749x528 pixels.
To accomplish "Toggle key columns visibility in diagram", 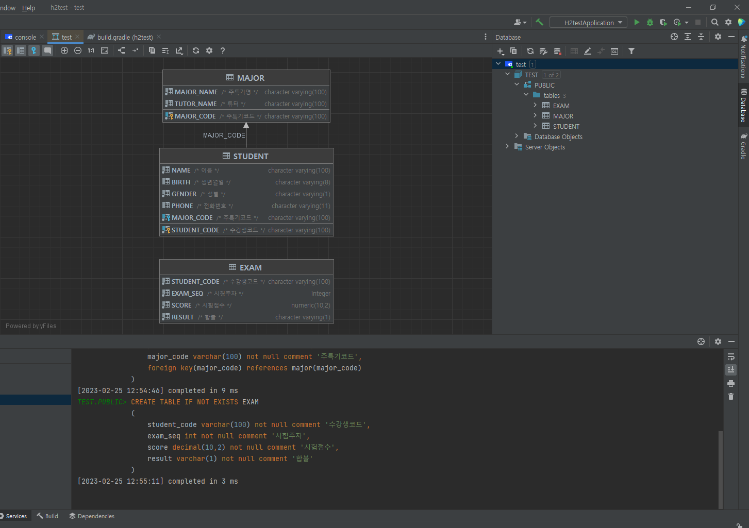I will click(x=34, y=50).
